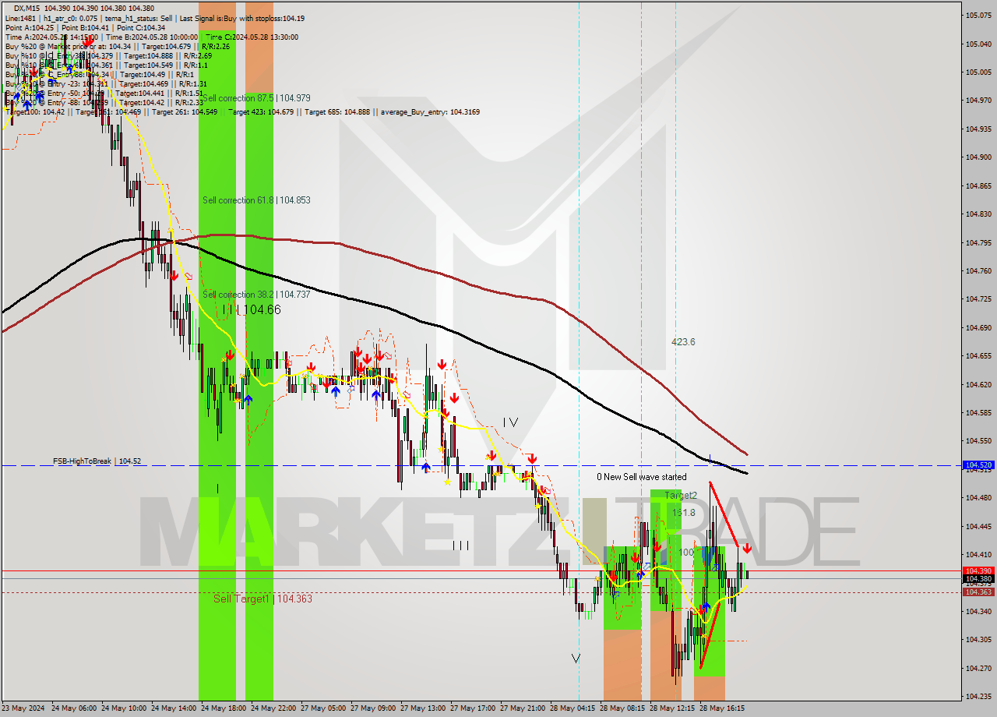Click 'FSB-HighToBreak | 104.52' level label
Viewport: 997px width, 717px height.
coord(97,461)
